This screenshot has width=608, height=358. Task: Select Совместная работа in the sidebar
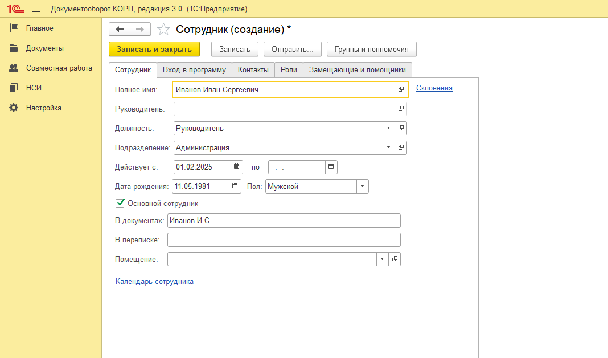59,68
